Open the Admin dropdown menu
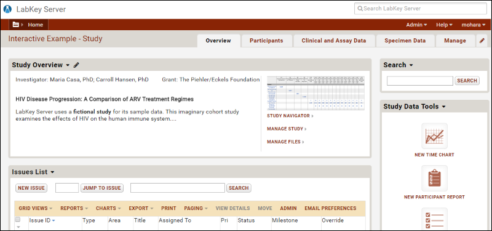This screenshot has width=492, height=231. coord(416,25)
